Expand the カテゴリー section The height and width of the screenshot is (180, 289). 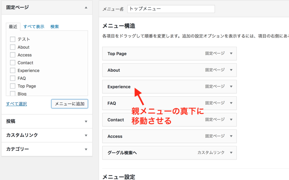tap(86, 149)
